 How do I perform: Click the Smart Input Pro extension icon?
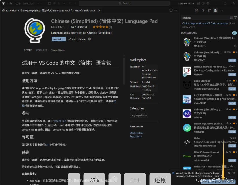[x=187, y=128]
